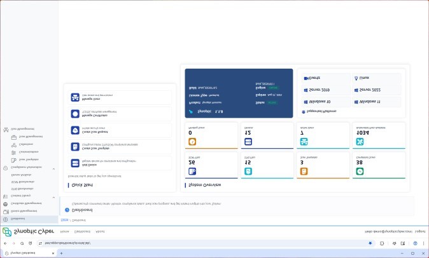Click the Add Device icon in Quick Start

pos(75,163)
